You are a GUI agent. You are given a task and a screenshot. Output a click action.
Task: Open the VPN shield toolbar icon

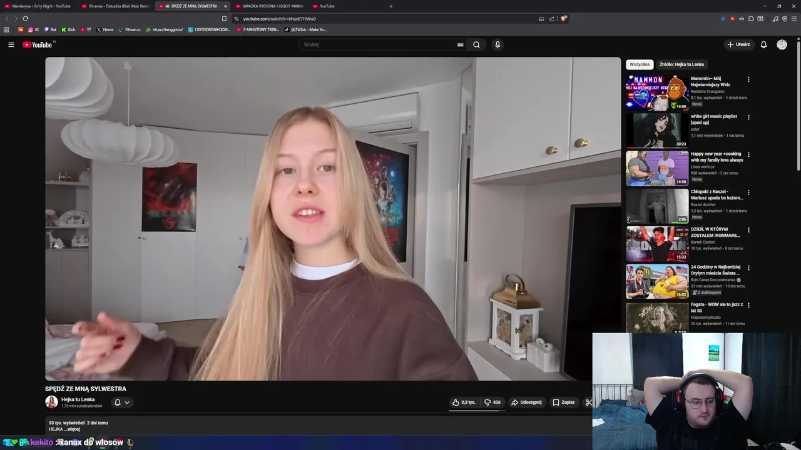[x=785, y=19]
